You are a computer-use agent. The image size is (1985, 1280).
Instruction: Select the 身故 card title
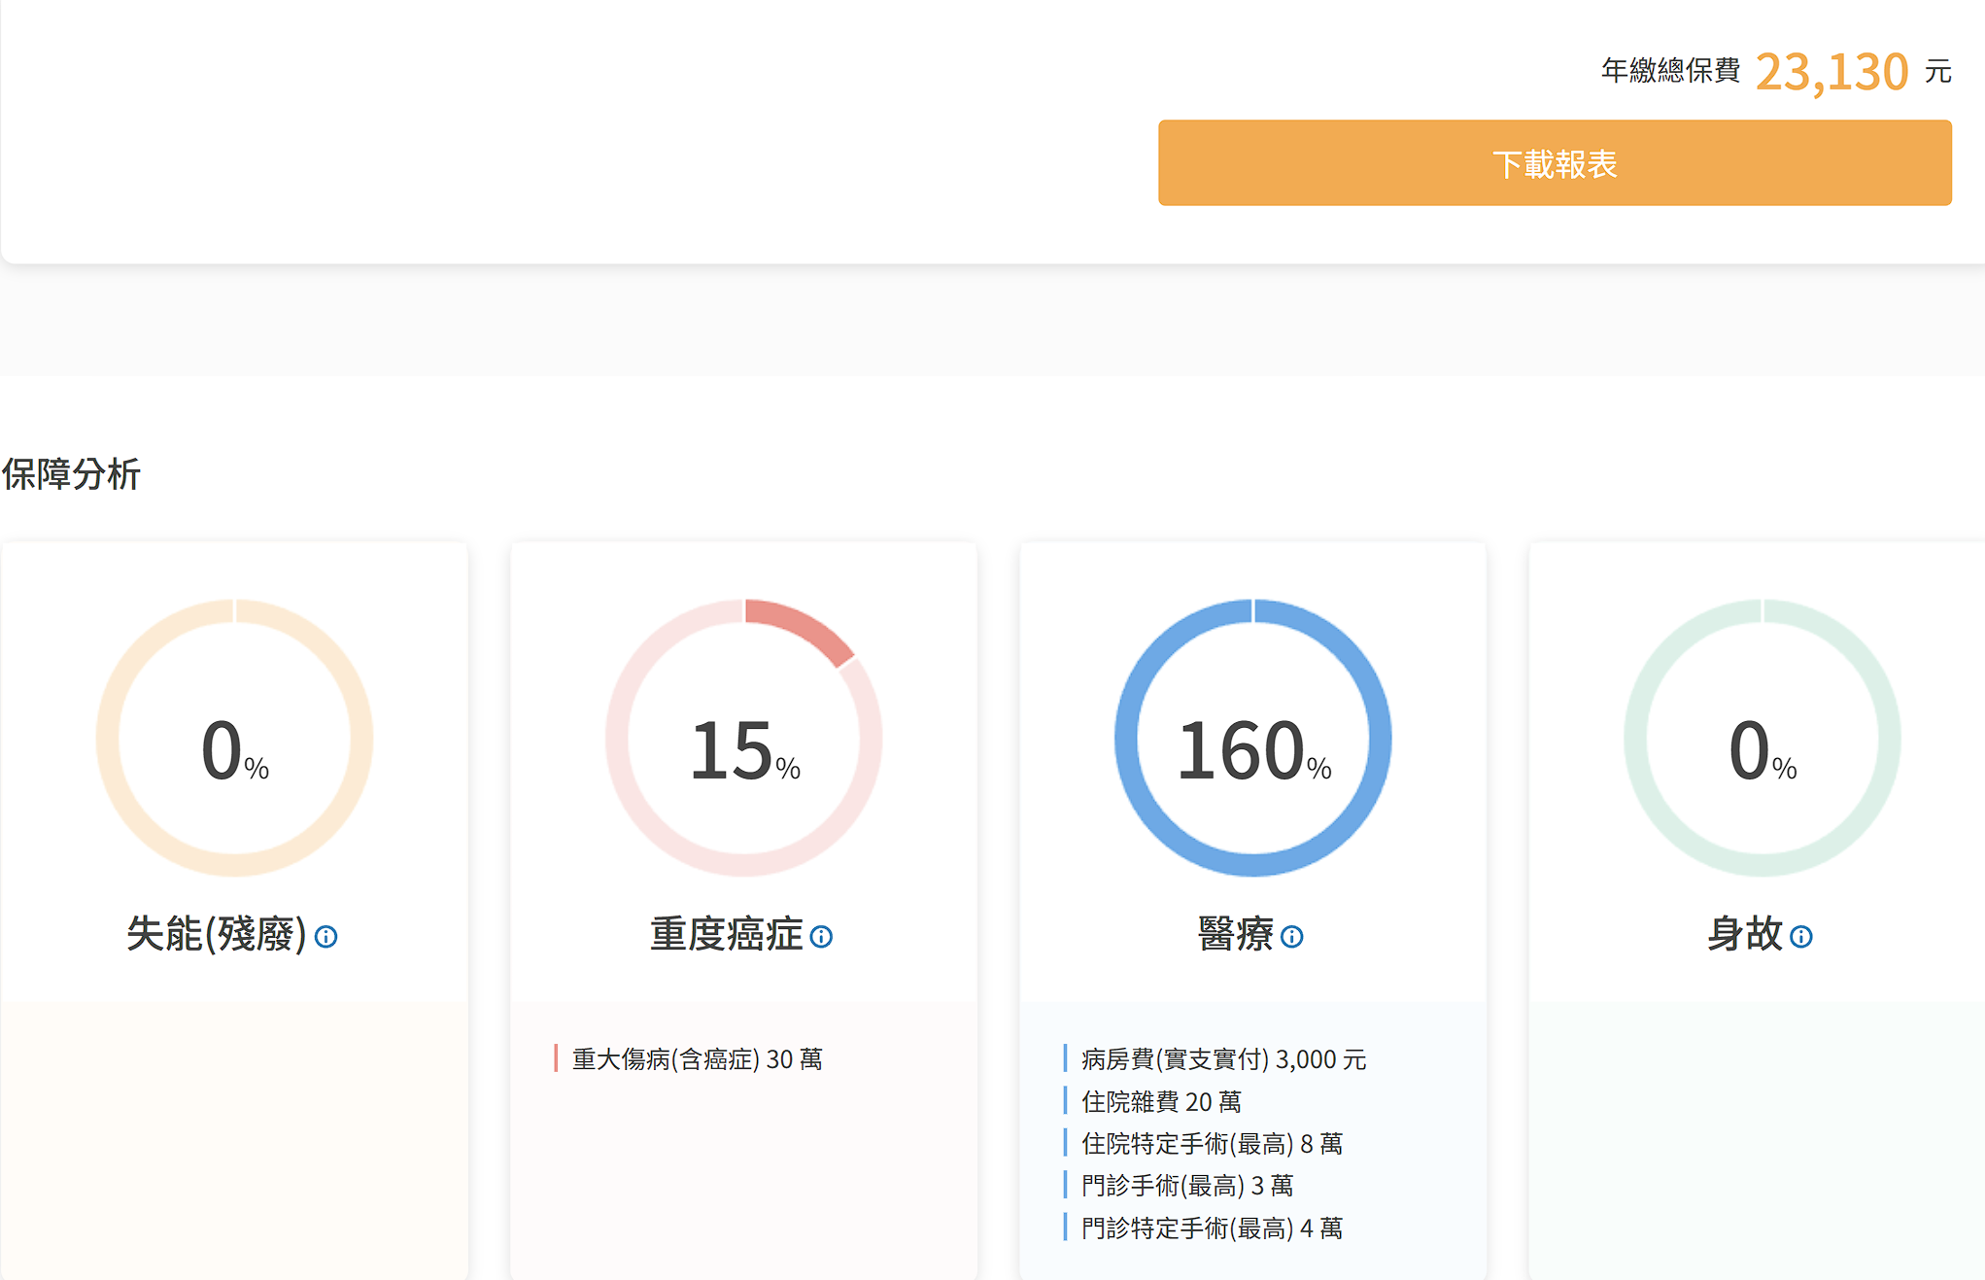pyautogui.click(x=1744, y=934)
